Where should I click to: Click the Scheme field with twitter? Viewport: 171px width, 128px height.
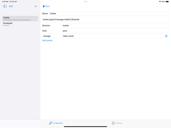[x=115, y=26]
